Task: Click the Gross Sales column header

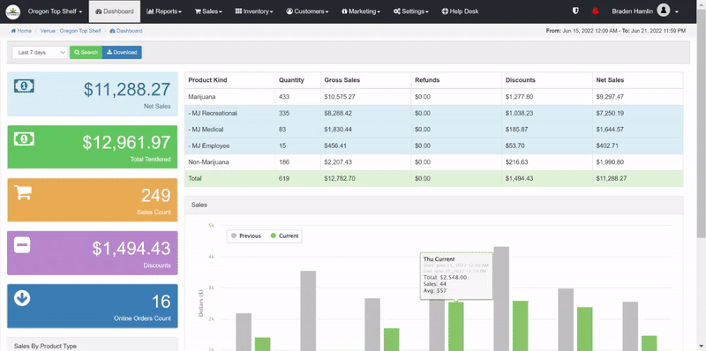Action: (342, 80)
